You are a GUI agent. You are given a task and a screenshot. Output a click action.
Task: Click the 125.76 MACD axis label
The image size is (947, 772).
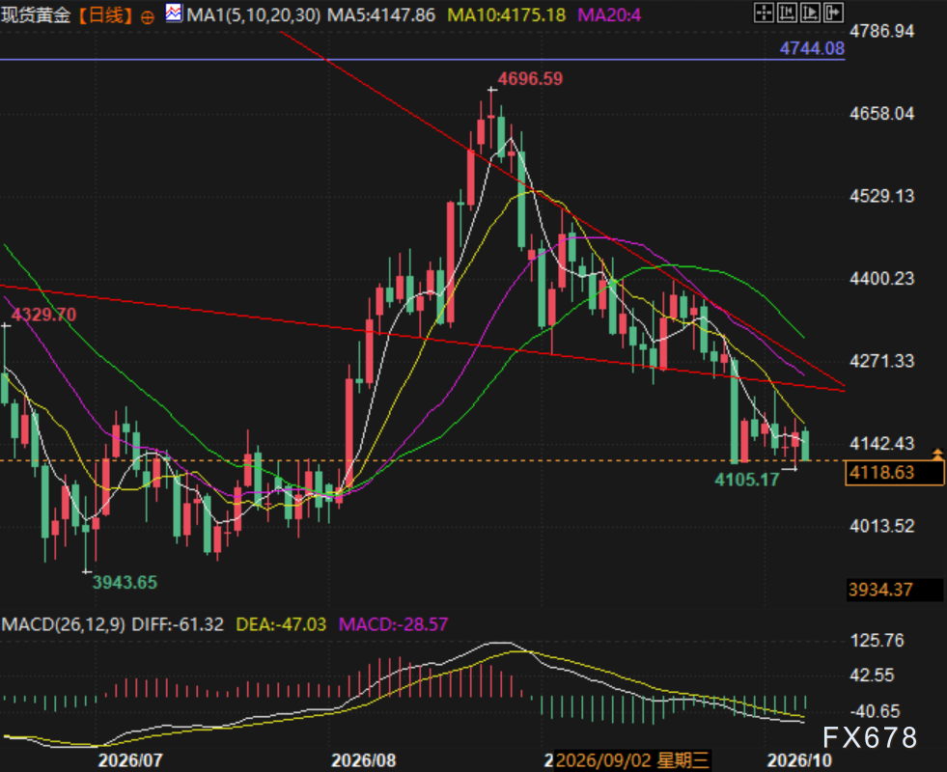(x=877, y=641)
